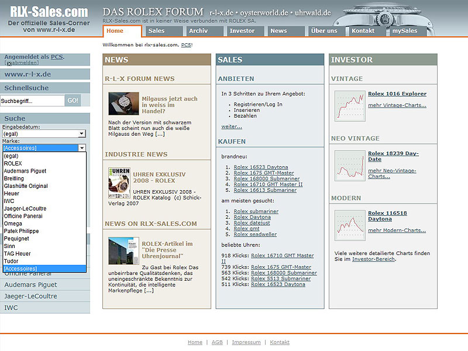Click the Rolex datejust search link

[x=252, y=223]
